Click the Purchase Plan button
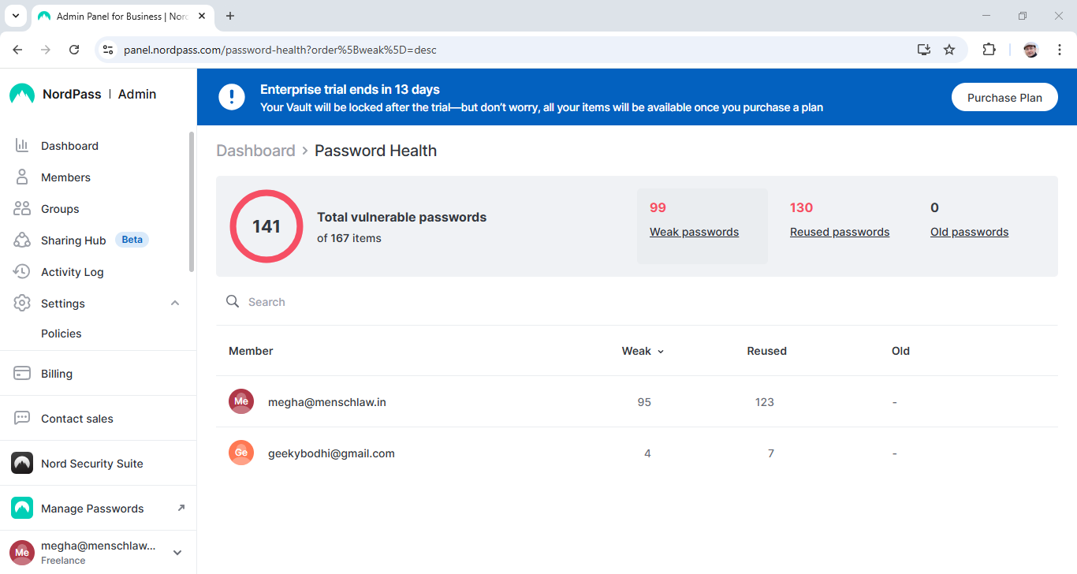The width and height of the screenshot is (1077, 574). tap(1004, 98)
